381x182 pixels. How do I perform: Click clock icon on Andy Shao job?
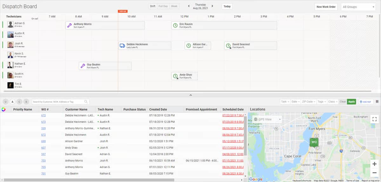click(175, 76)
